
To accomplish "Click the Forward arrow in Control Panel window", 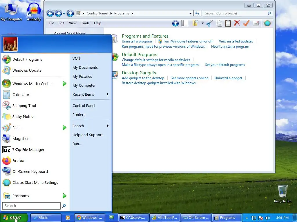I will coord(58,13).
